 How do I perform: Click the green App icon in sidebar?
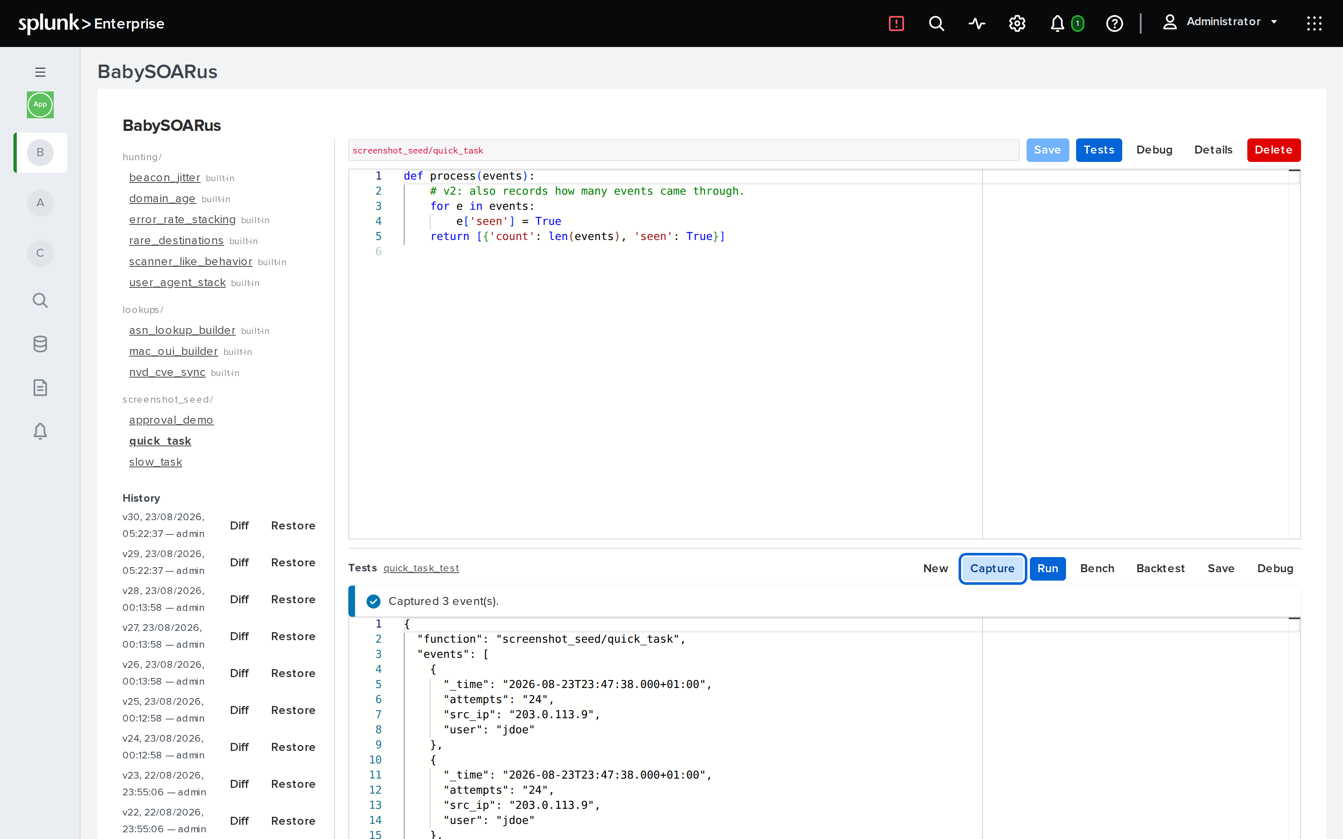(x=40, y=104)
